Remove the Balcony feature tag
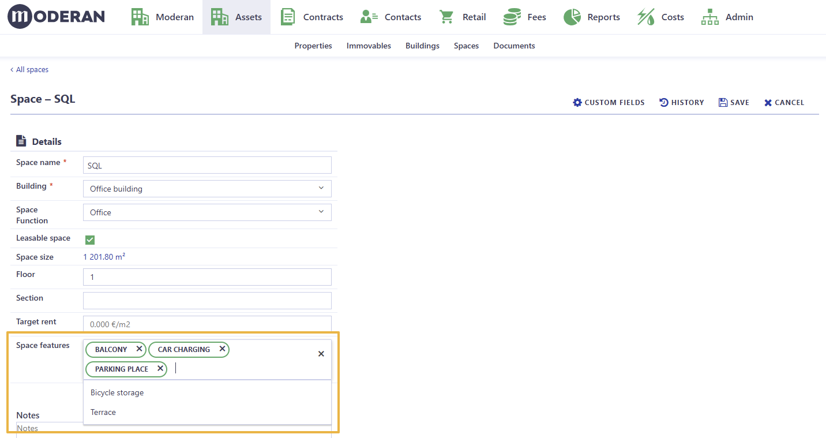Image resolution: width=826 pixels, height=438 pixels. [x=139, y=349]
